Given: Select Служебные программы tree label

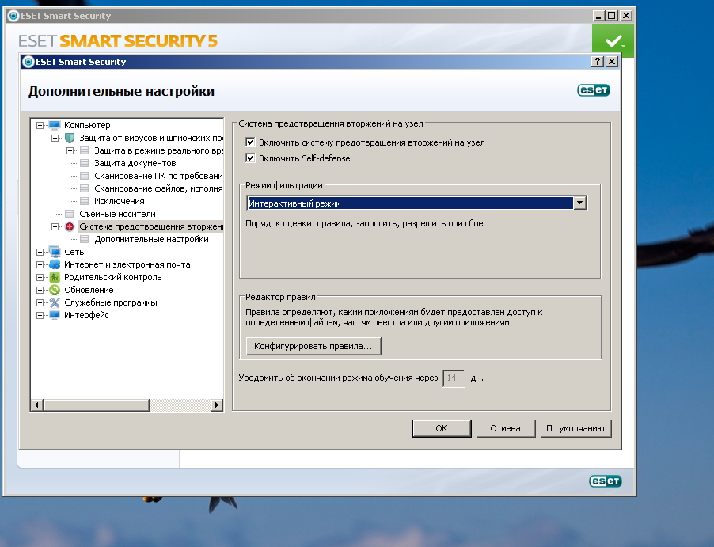Looking at the screenshot, I should [111, 302].
